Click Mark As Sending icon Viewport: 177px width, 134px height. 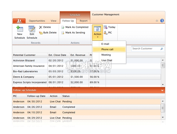pos(63,33)
